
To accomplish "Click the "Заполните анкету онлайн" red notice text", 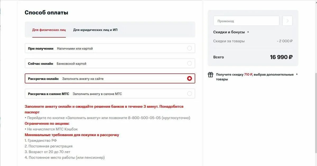I will [104, 107].
